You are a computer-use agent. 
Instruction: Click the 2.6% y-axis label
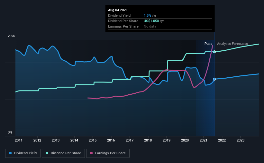(11, 36)
